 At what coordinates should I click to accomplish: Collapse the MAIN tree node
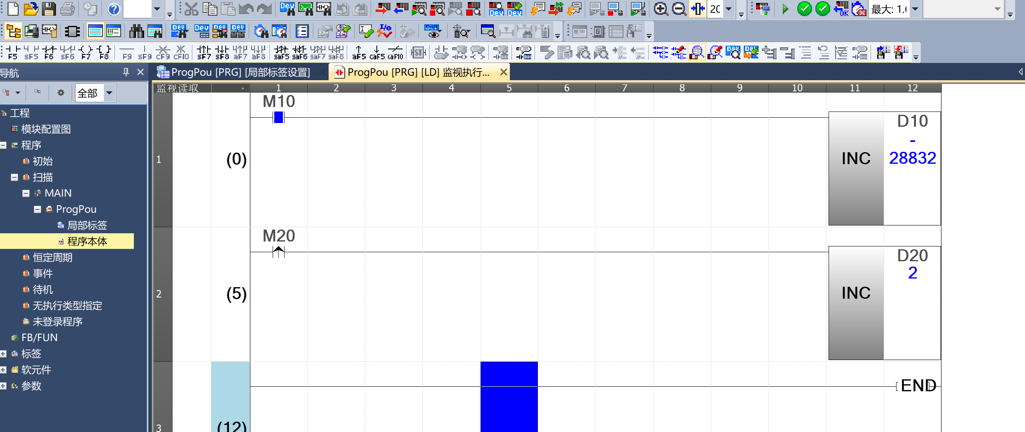[26, 193]
